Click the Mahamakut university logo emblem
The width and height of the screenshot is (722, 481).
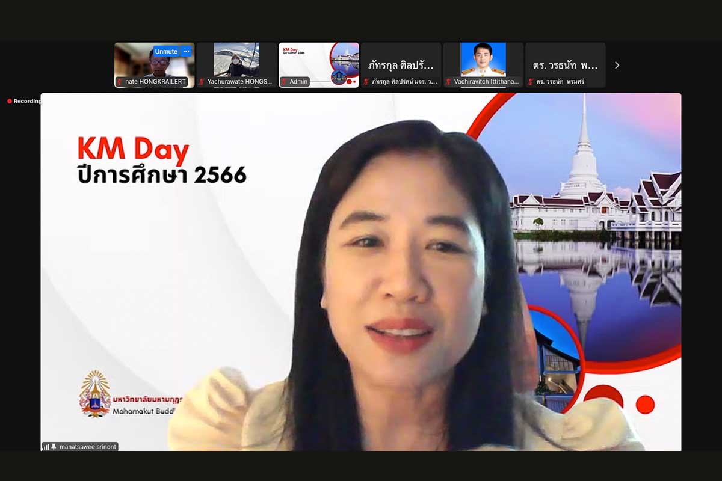94,394
